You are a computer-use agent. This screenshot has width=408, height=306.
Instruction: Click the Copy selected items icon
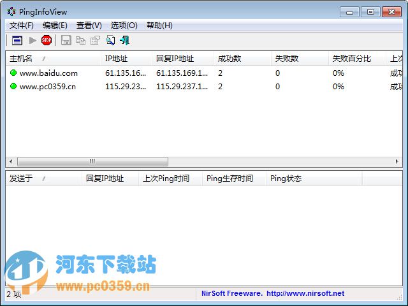[80, 40]
